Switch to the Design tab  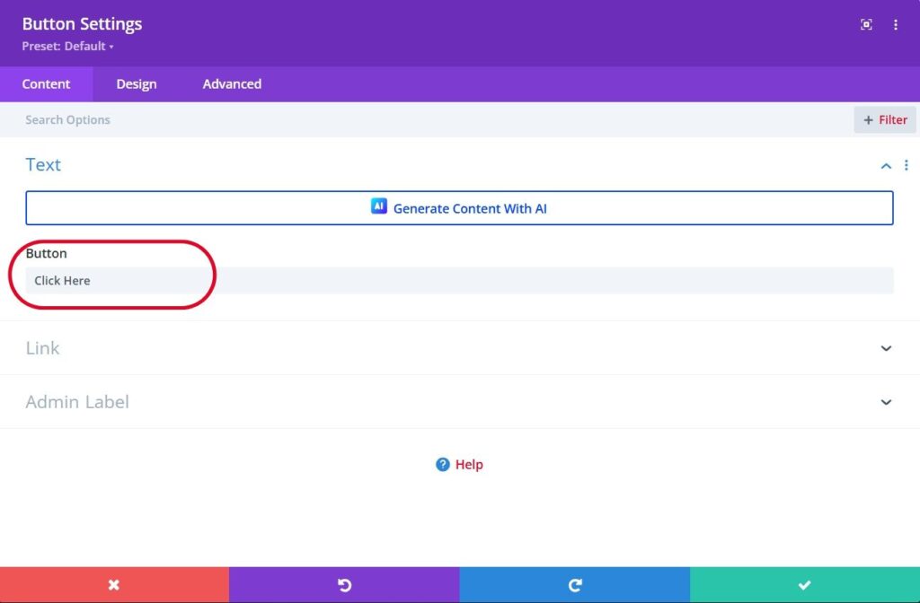point(137,83)
